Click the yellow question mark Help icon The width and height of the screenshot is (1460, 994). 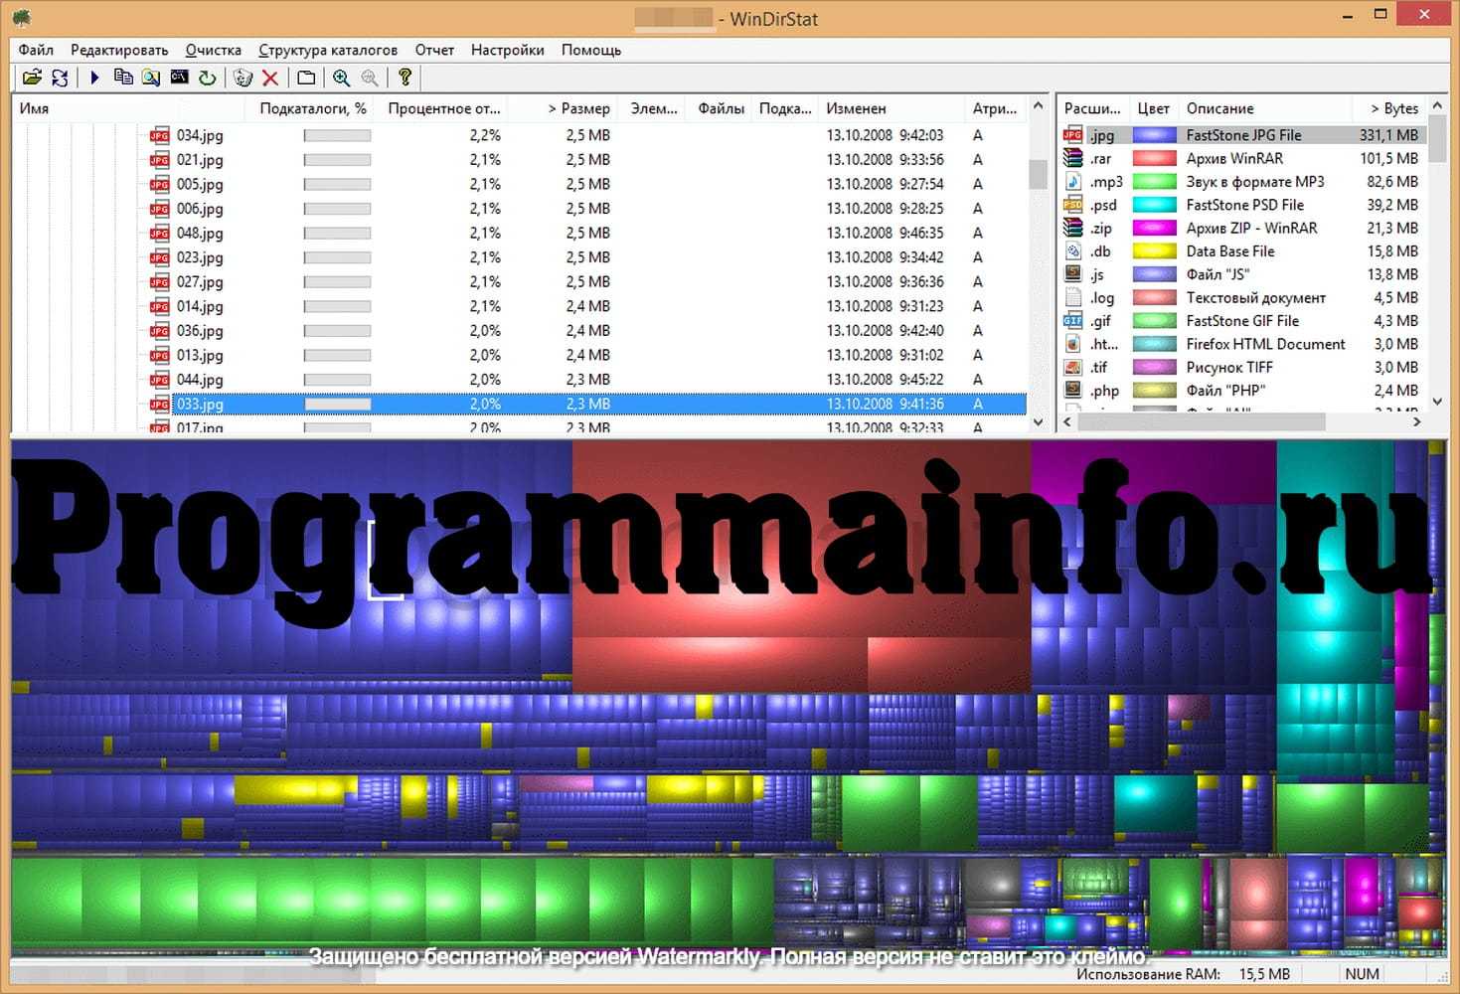[405, 78]
